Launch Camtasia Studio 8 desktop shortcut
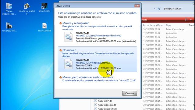Viewport: 195px width, 110px height. (x=27, y=9)
